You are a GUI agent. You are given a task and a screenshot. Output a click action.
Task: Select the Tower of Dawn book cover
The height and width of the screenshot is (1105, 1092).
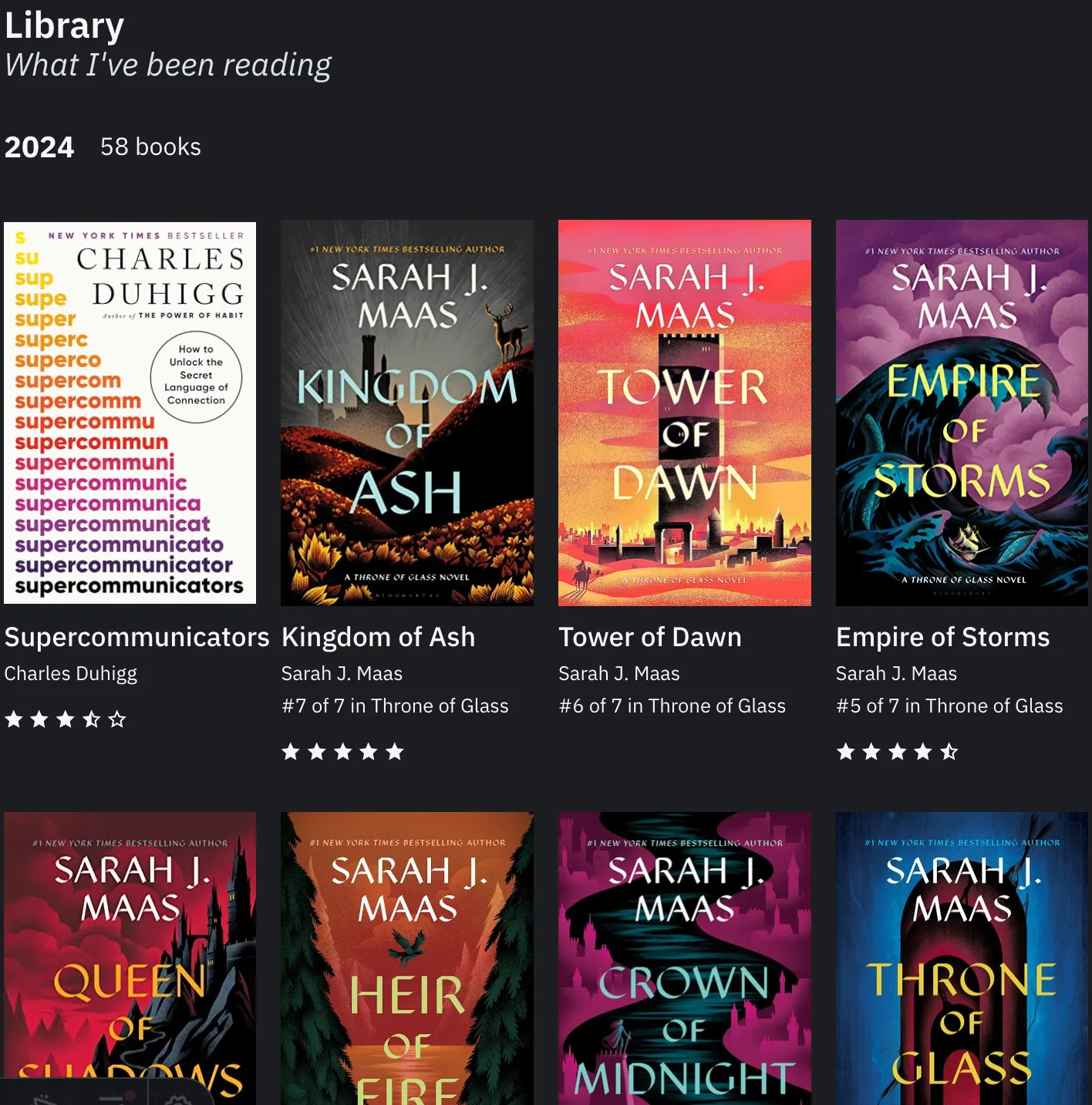tap(685, 413)
